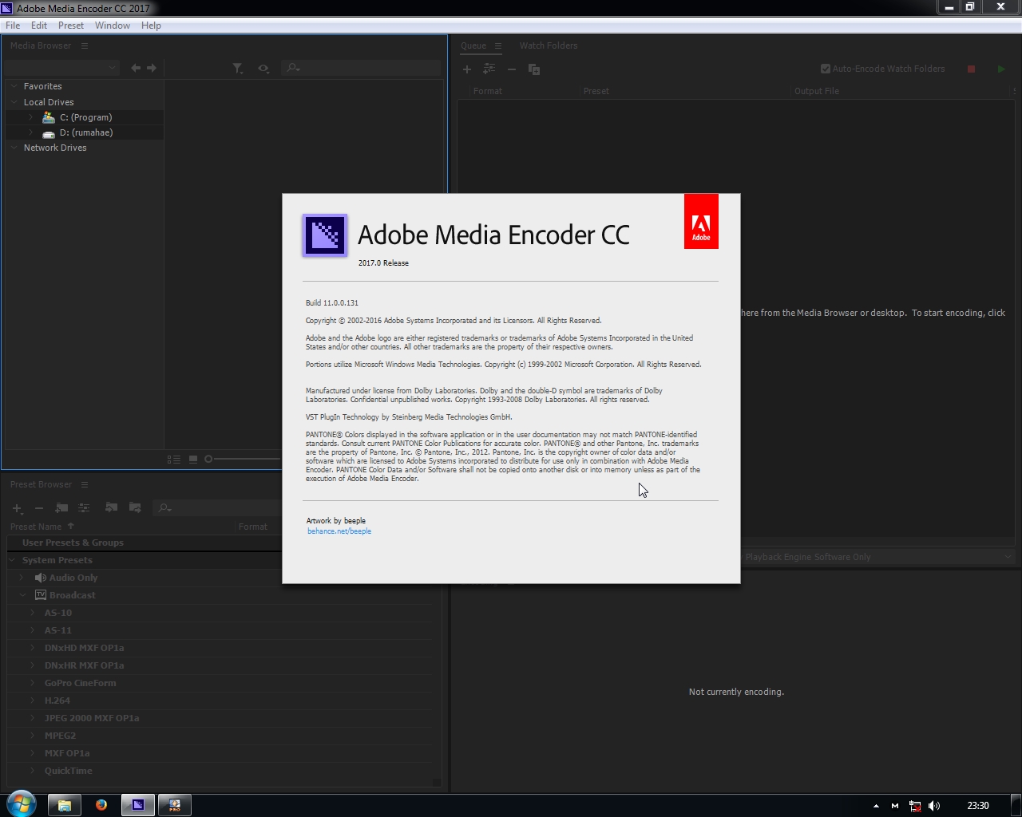The height and width of the screenshot is (817, 1022).
Task: Open the Edit menu
Action: (39, 26)
